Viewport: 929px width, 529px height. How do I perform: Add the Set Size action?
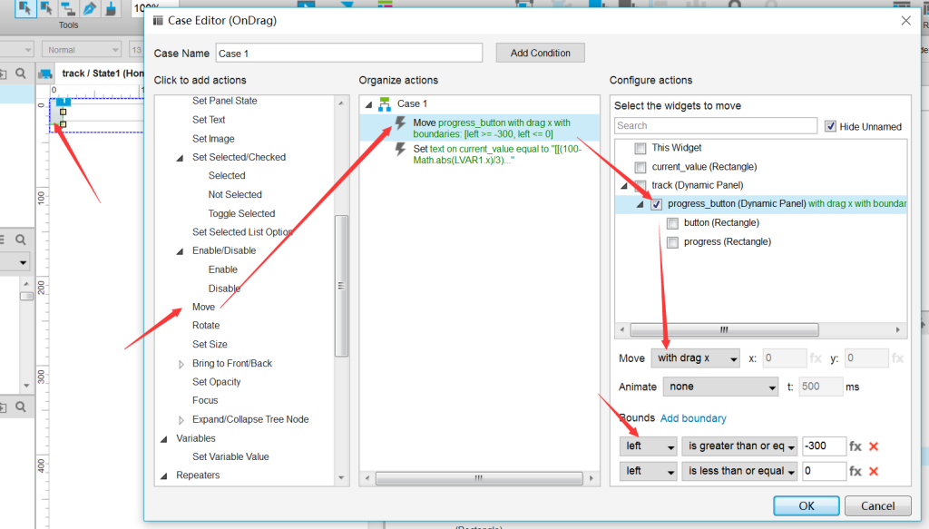point(210,344)
